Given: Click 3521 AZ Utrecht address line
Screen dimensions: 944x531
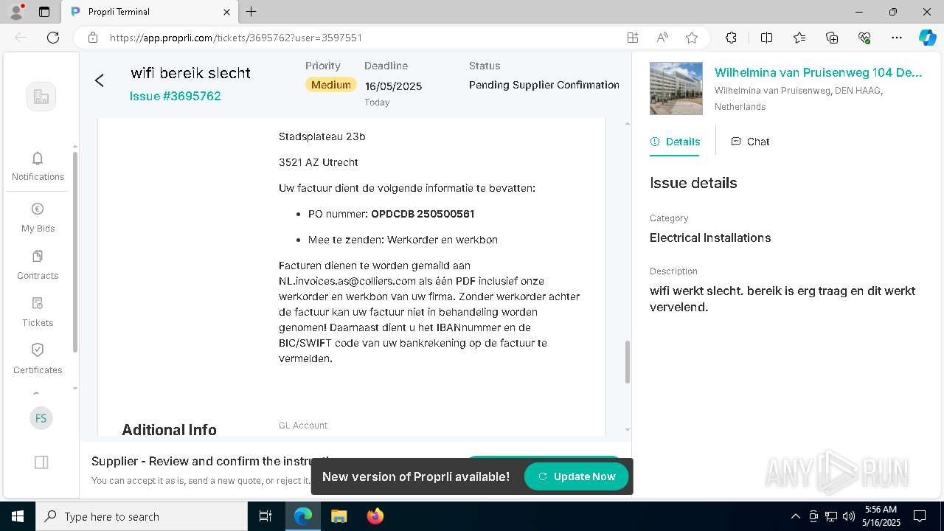Looking at the screenshot, I should point(319,162).
